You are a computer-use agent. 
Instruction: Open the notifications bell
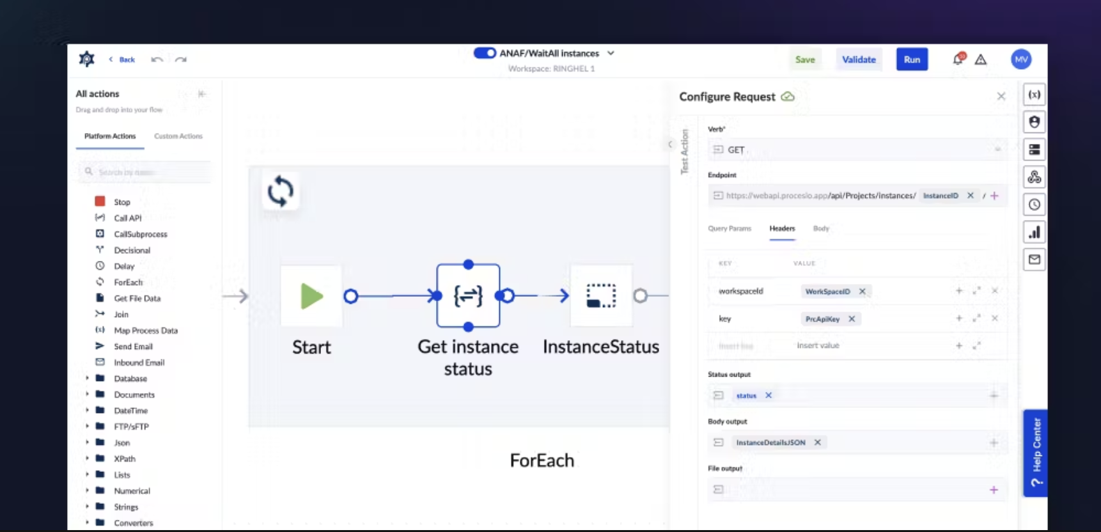pos(958,59)
